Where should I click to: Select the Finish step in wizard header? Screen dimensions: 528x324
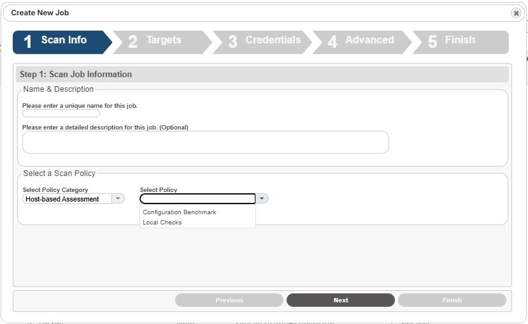460,42
